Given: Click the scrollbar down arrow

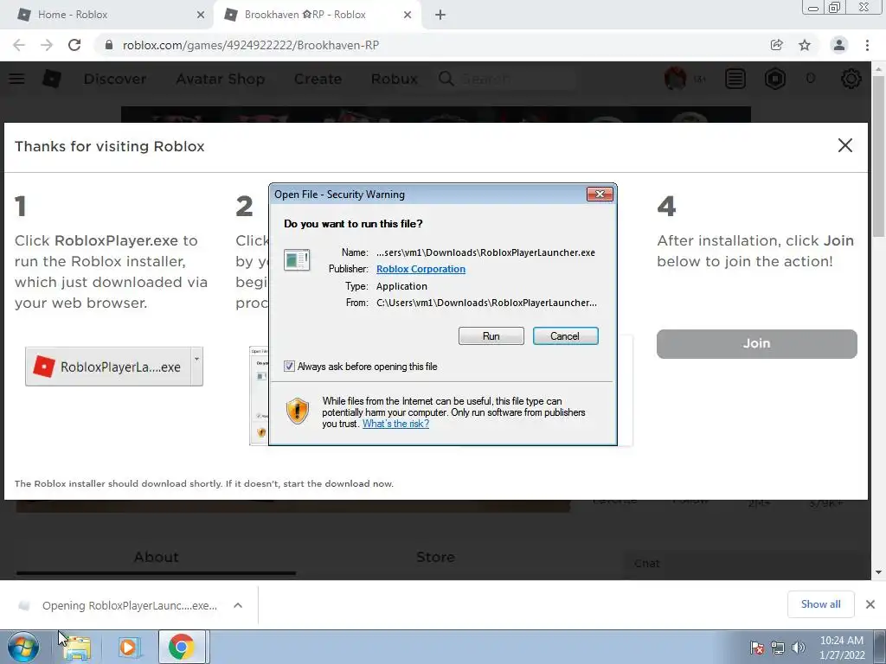Looking at the screenshot, I should coord(878,572).
